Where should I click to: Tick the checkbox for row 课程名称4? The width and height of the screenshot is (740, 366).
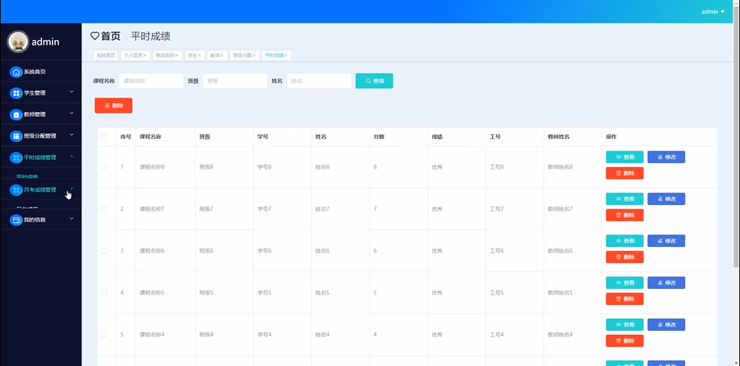coord(104,334)
